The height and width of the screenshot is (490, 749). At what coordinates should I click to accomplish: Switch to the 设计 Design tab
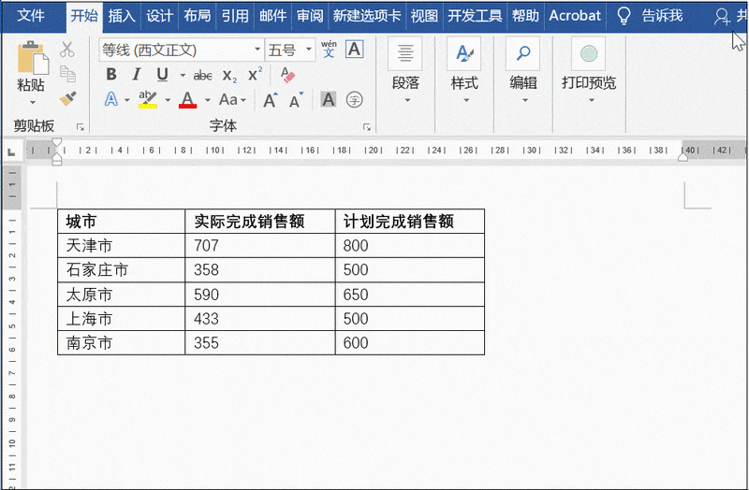159,16
